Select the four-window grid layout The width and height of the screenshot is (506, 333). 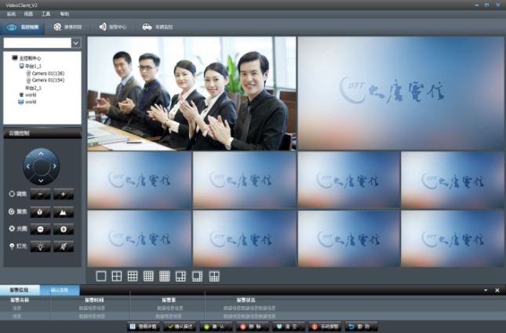(x=117, y=276)
